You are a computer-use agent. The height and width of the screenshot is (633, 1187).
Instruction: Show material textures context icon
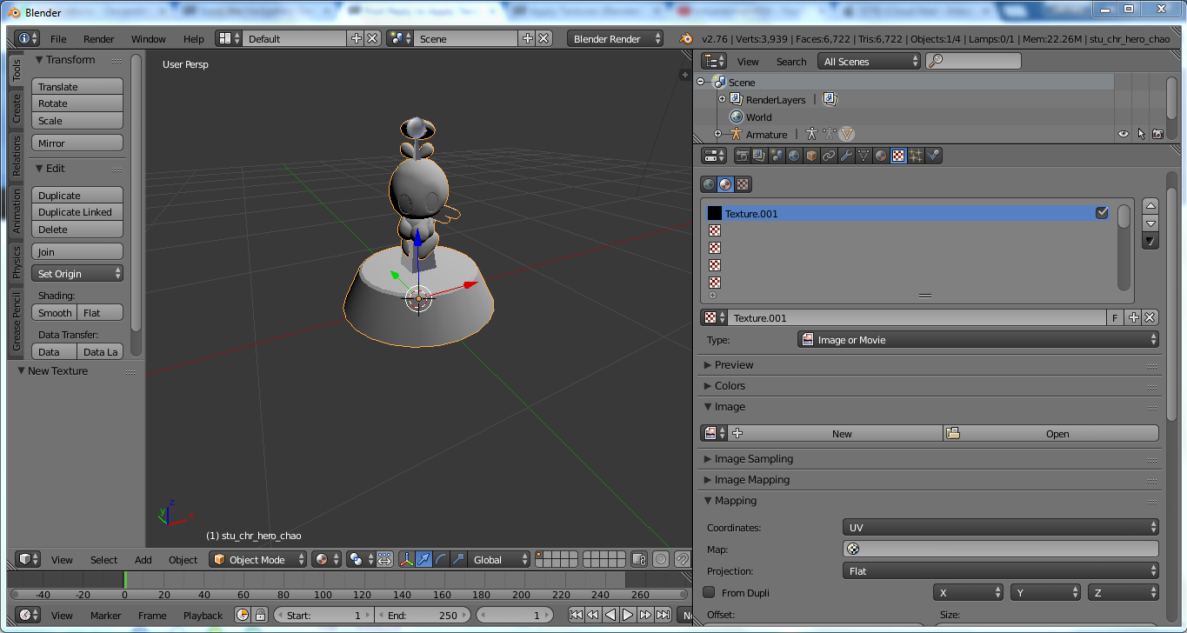(726, 184)
